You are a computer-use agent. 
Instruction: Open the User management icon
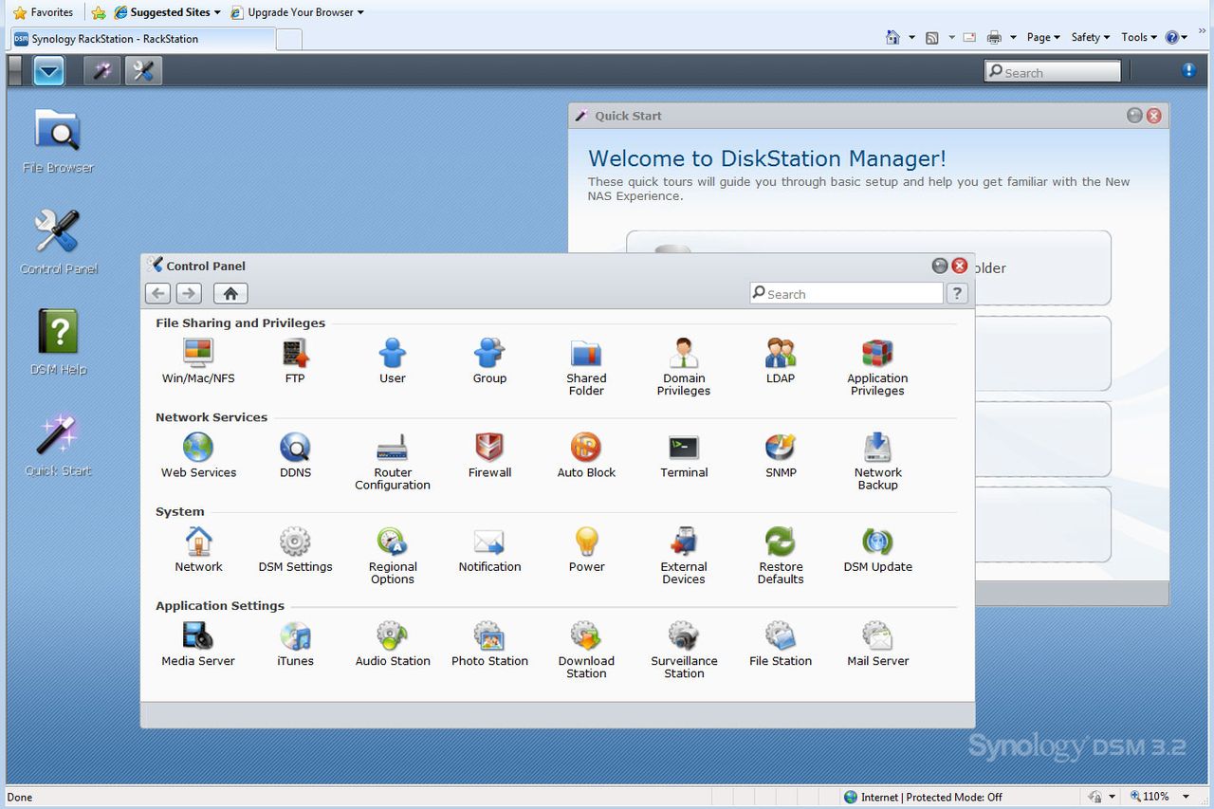pyautogui.click(x=393, y=361)
